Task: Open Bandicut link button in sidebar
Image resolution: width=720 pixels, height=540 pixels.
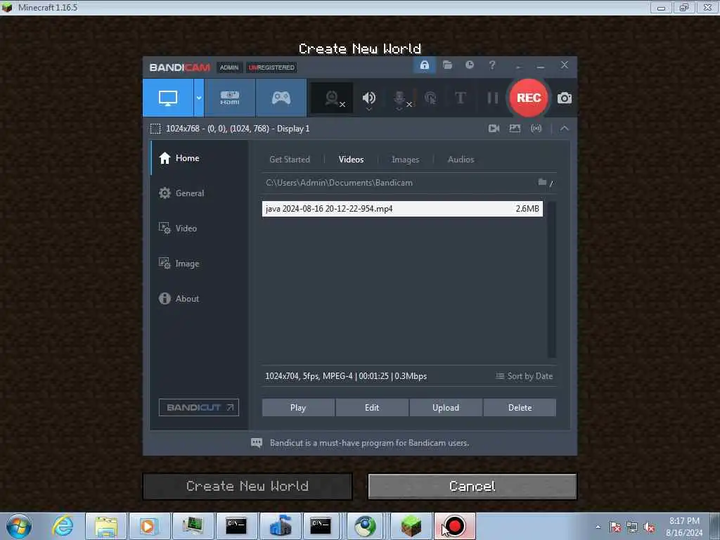Action: tap(199, 407)
